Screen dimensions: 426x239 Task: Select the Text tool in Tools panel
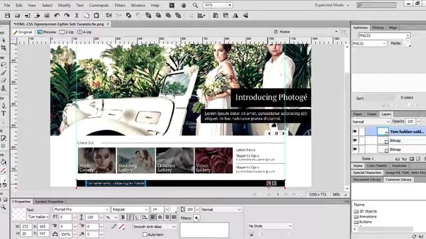coord(3,114)
